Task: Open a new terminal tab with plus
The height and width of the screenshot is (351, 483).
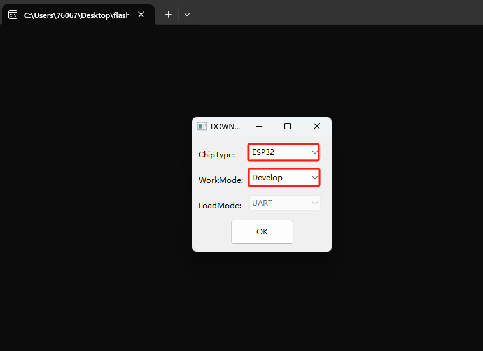Action: click(168, 14)
